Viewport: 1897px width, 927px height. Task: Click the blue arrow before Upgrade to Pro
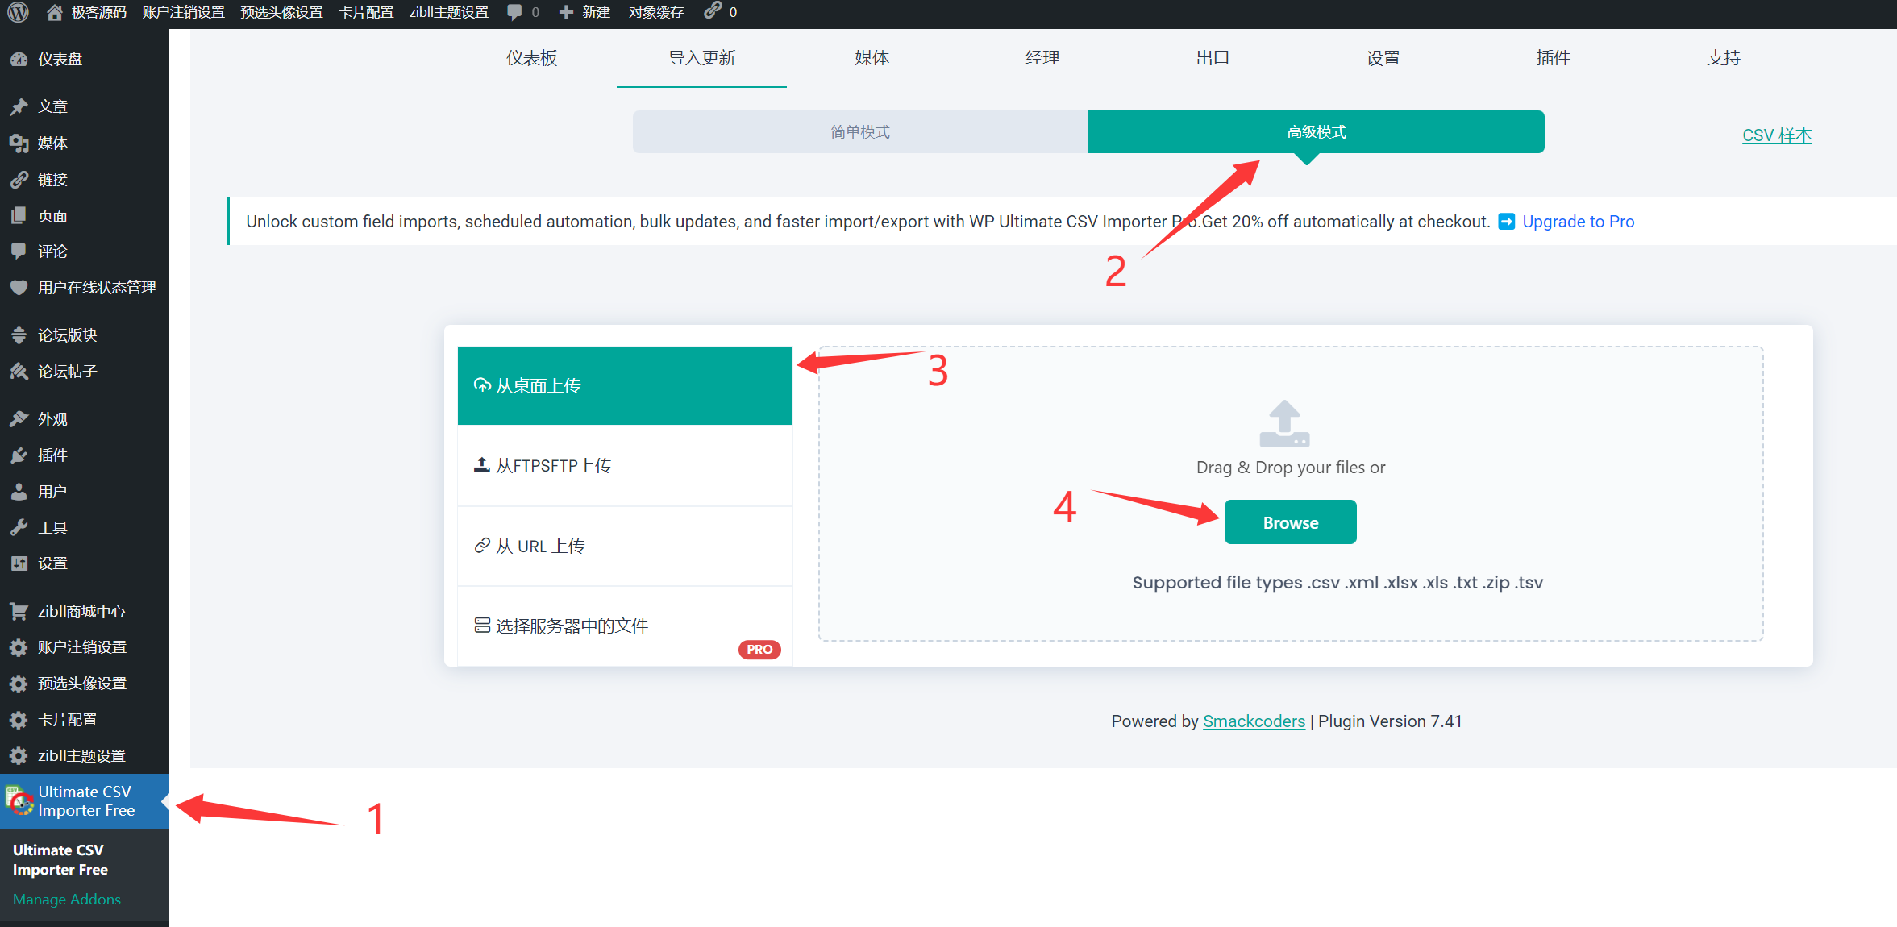pyautogui.click(x=1506, y=222)
